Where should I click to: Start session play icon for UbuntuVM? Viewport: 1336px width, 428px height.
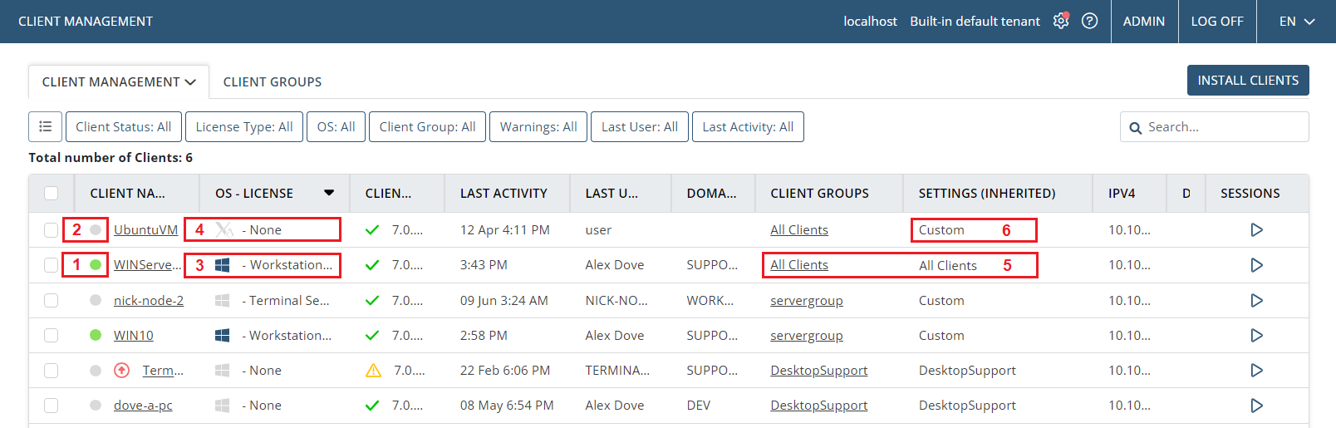1256,230
